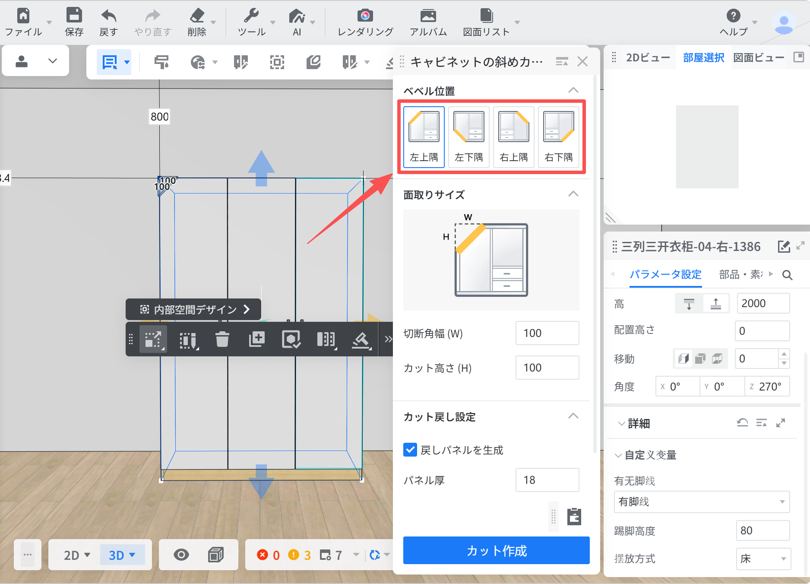The width and height of the screenshot is (810, 584).
Task: Click the align-bottom icon next to 高
Action: (x=715, y=303)
